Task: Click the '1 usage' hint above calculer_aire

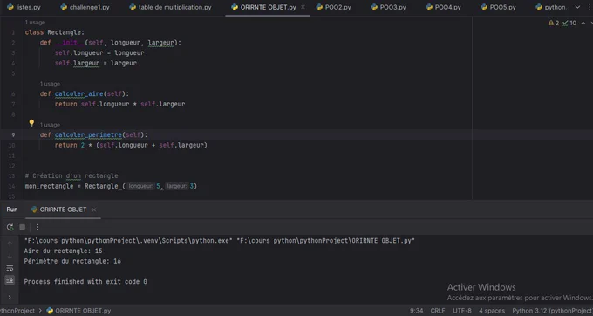Action: [x=50, y=84]
